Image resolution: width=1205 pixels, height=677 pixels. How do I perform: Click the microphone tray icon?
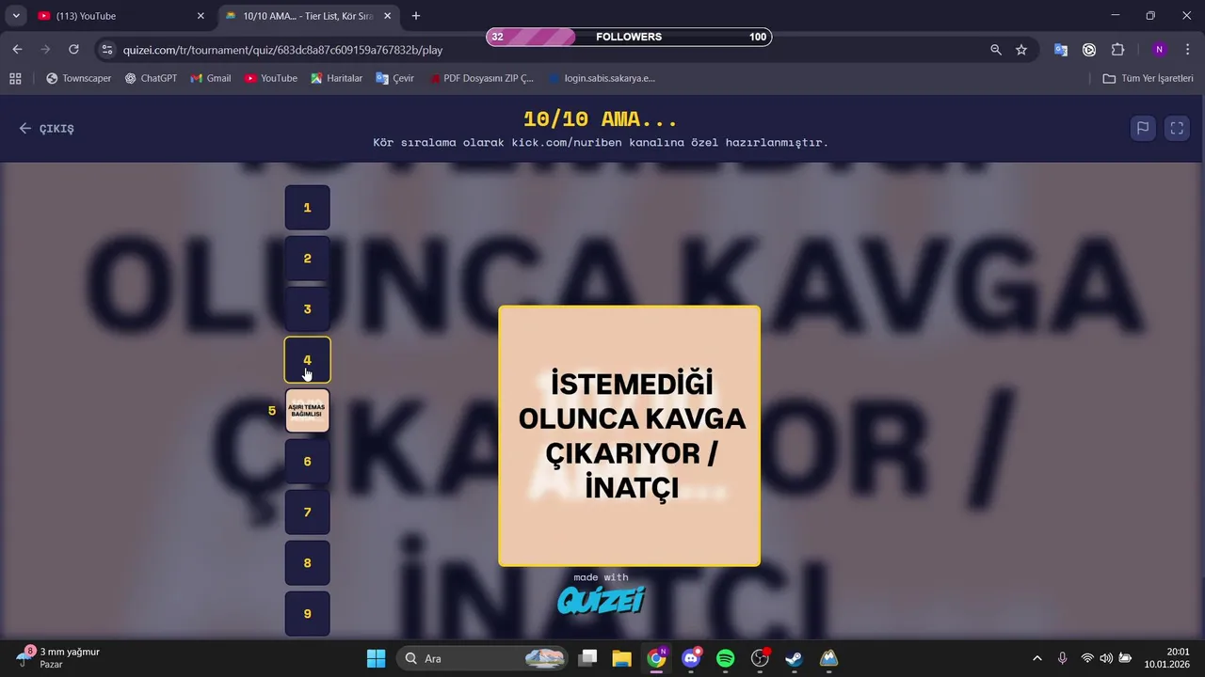(1062, 658)
